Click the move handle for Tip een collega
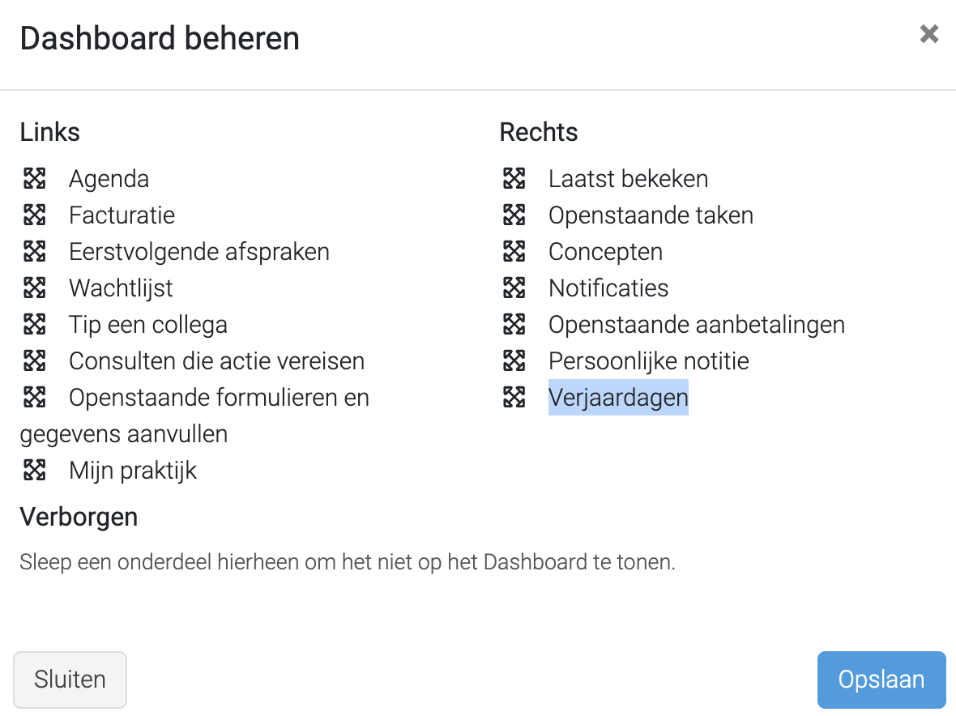 [x=34, y=324]
